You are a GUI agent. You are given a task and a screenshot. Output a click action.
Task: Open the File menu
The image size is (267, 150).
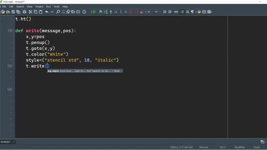[4, 7]
